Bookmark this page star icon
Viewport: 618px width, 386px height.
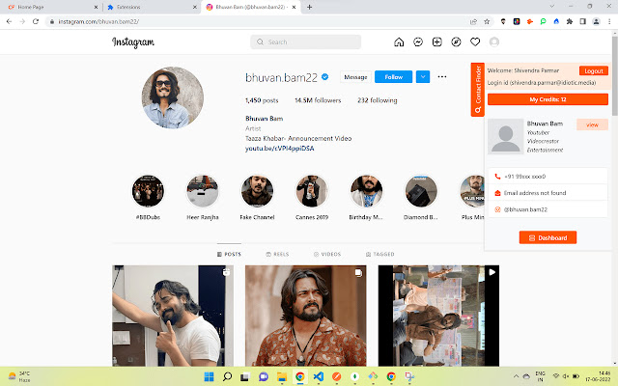[x=487, y=21]
